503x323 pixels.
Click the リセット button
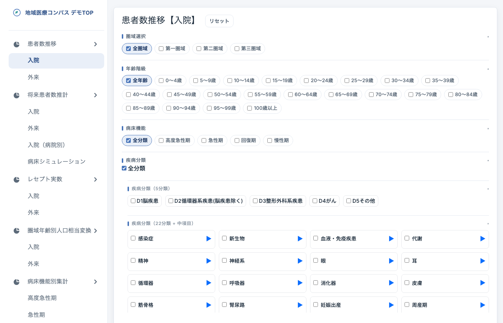(219, 21)
